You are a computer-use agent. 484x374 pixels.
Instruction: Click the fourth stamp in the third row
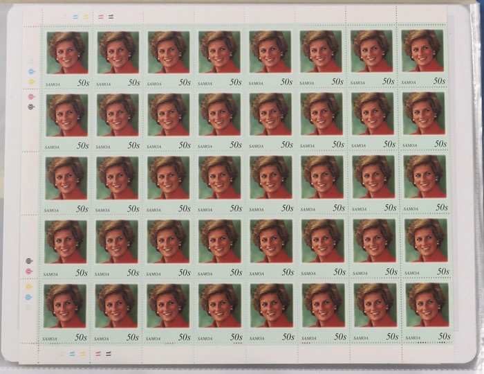(219, 184)
